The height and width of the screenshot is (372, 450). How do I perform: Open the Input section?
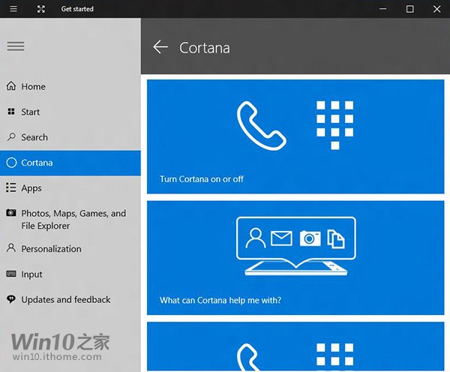70,274
